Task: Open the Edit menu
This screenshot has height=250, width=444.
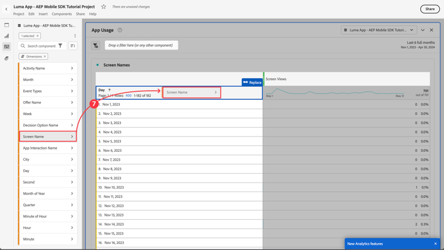Action: (31, 14)
